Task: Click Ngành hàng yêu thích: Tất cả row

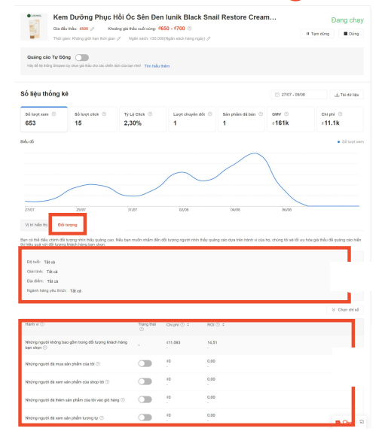Action: tap(54, 290)
